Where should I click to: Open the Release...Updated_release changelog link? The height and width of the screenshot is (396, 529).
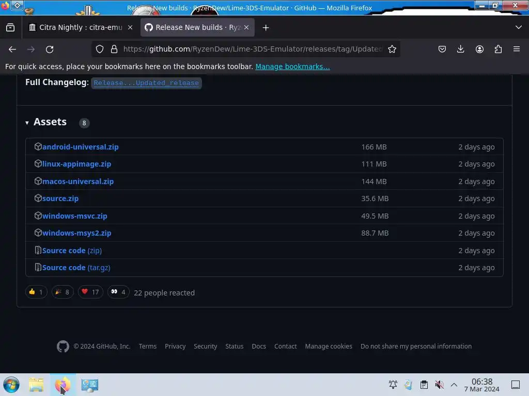[146, 83]
